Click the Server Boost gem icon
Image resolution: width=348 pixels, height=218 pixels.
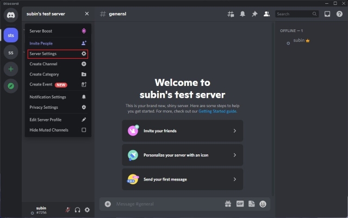84,31
